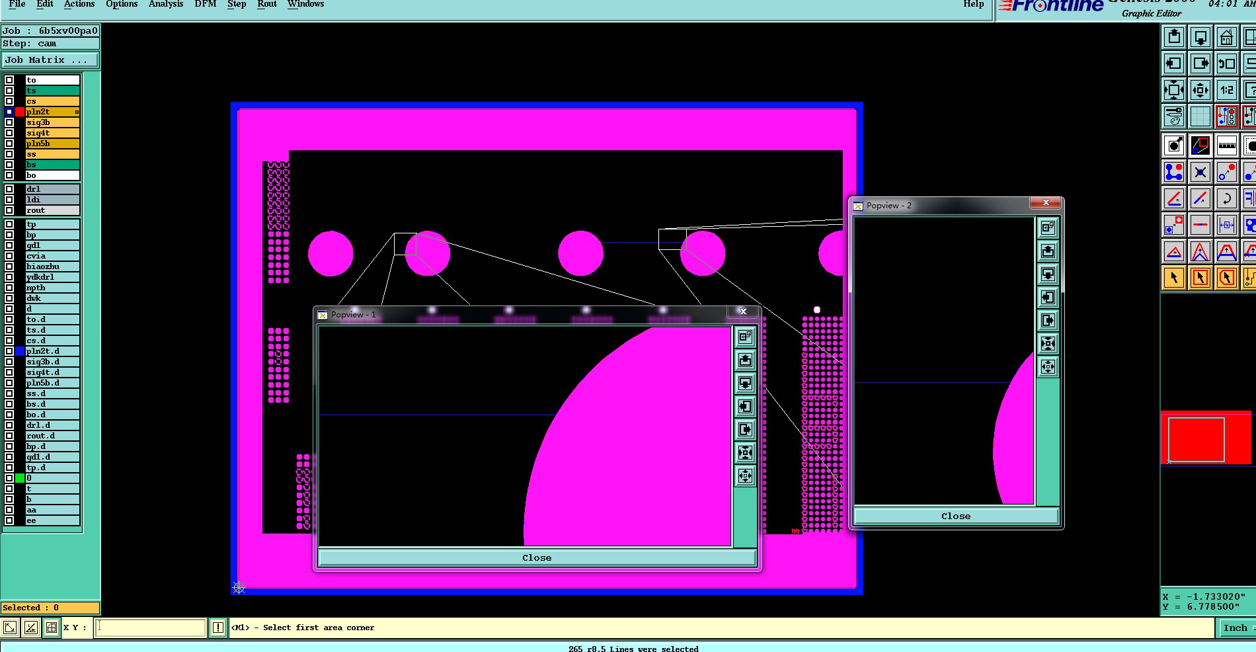Click the 1:2 scale icon

click(1227, 90)
